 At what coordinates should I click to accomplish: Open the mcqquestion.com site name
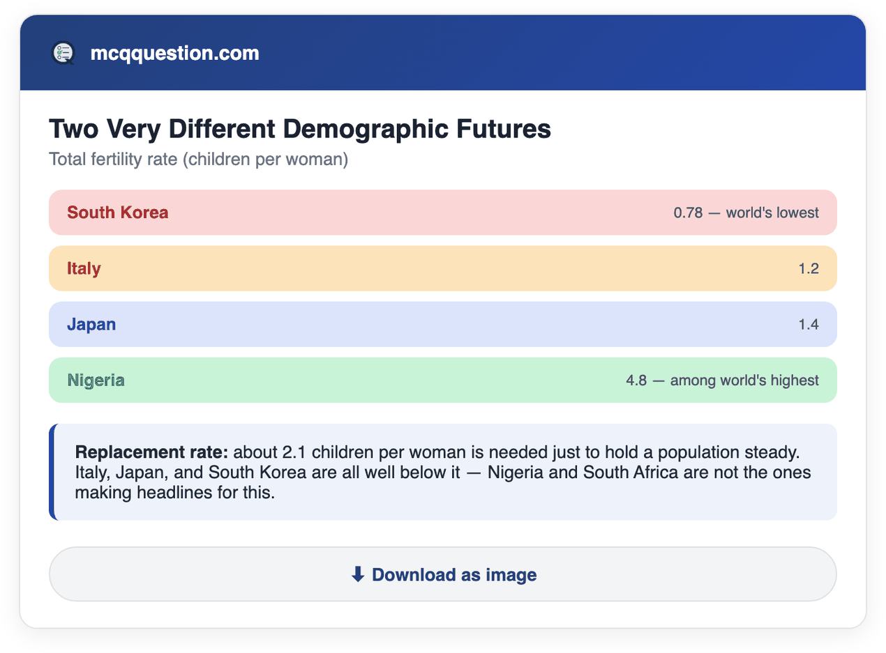tap(174, 53)
